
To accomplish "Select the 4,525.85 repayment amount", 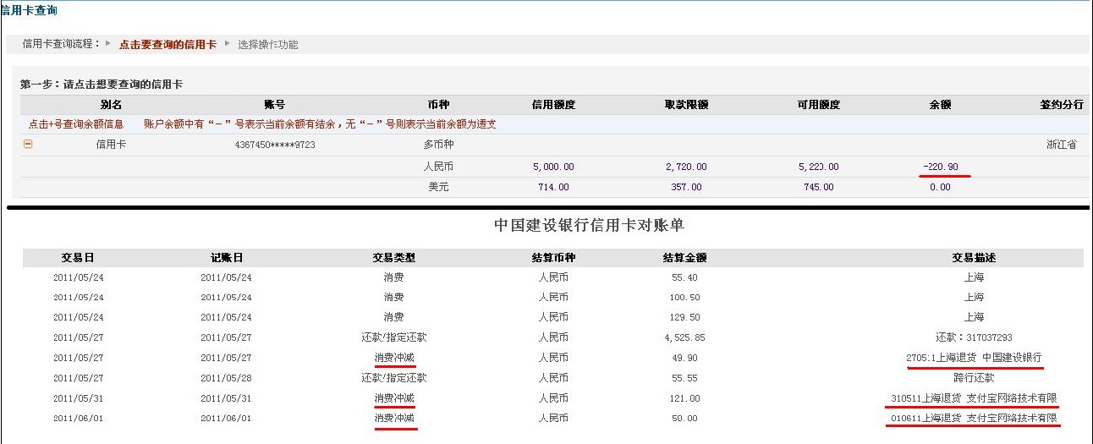I will [686, 337].
